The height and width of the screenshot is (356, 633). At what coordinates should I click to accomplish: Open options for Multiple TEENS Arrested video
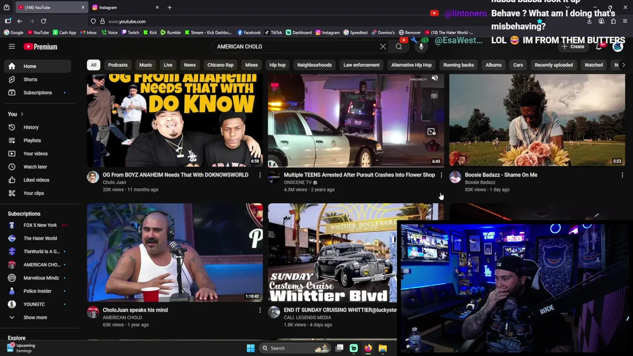pyautogui.click(x=441, y=175)
